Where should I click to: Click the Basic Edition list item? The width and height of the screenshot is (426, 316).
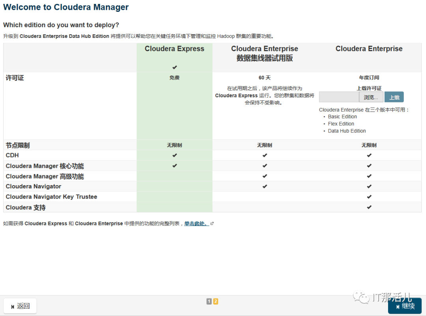[342, 117]
